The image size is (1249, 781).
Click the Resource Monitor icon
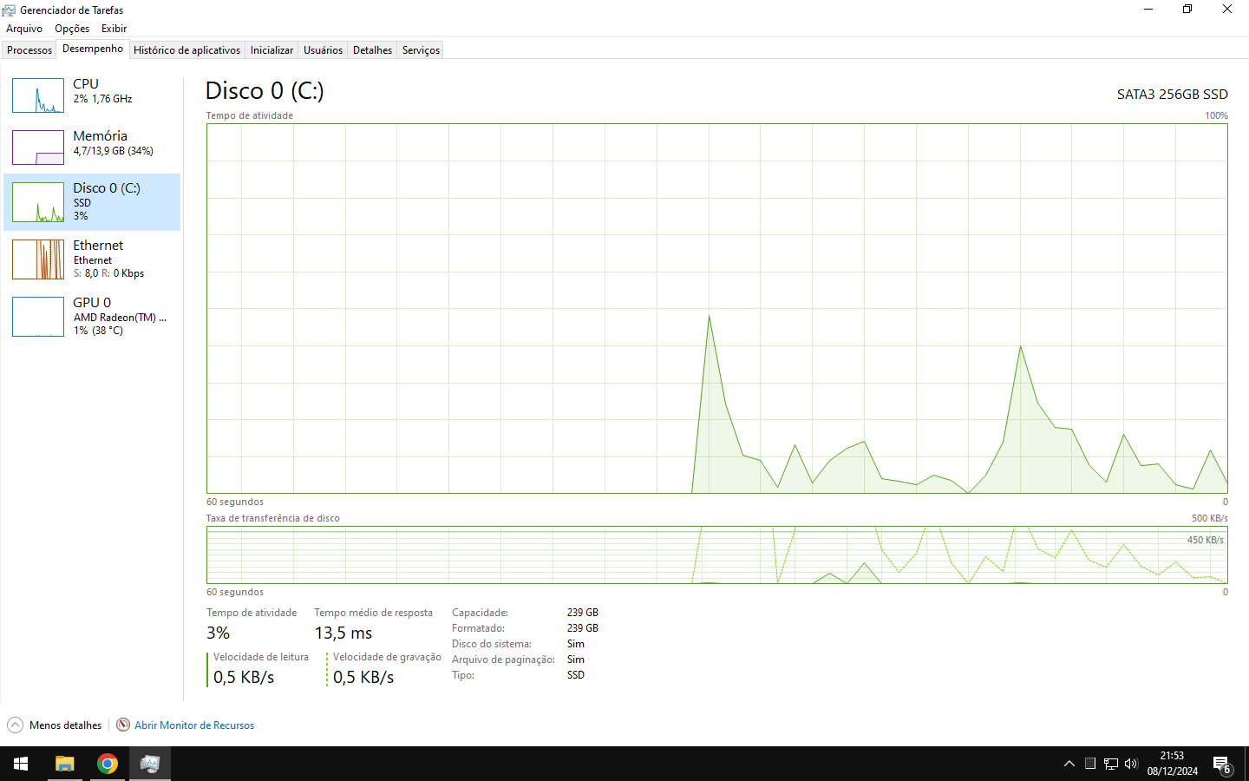click(123, 725)
